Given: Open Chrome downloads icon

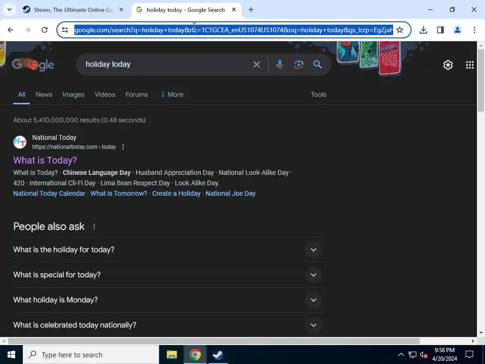Looking at the screenshot, I should click(423, 30).
